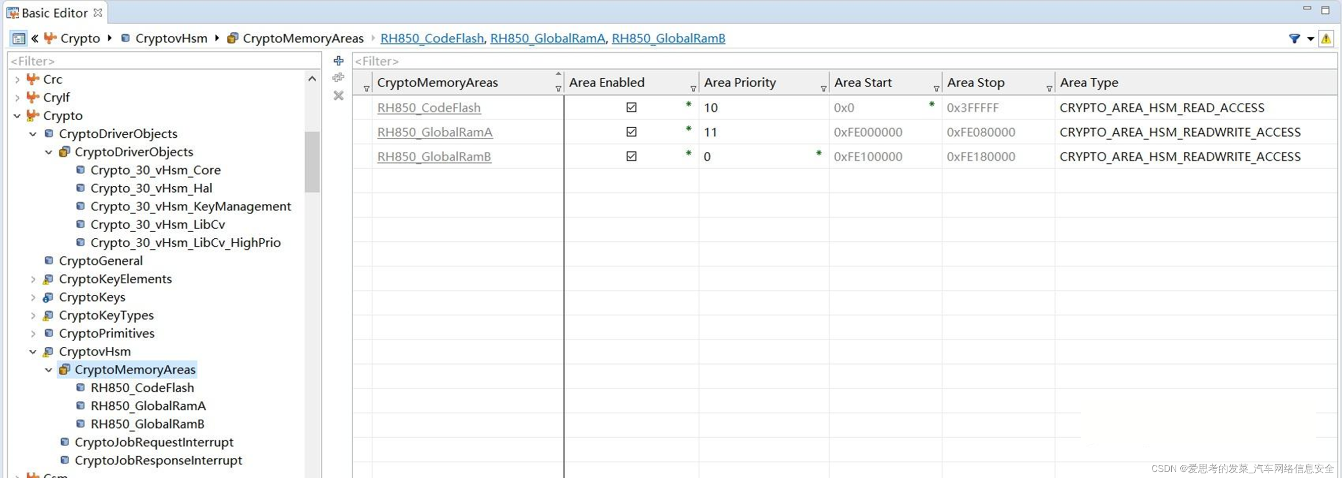Click the CryIf module icon
The height and width of the screenshot is (478, 1342).
pos(33,97)
